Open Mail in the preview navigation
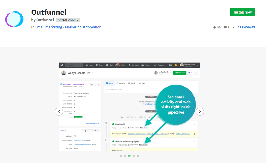The height and width of the screenshot is (163, 267). [109, 65]
